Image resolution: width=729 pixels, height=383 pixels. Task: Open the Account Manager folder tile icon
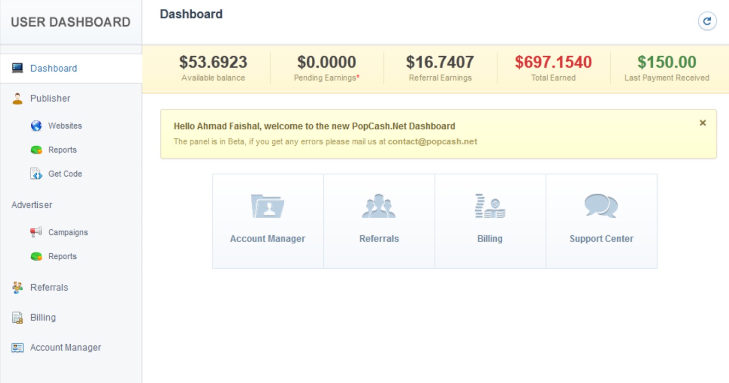(x=267, y=206)
